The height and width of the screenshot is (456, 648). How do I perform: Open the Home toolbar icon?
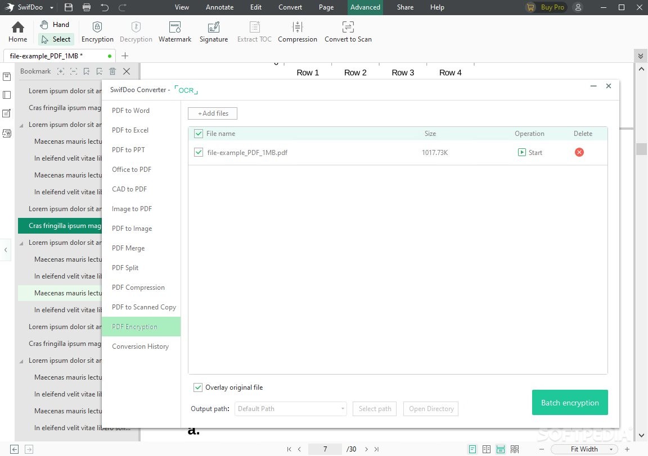[18, 32]
